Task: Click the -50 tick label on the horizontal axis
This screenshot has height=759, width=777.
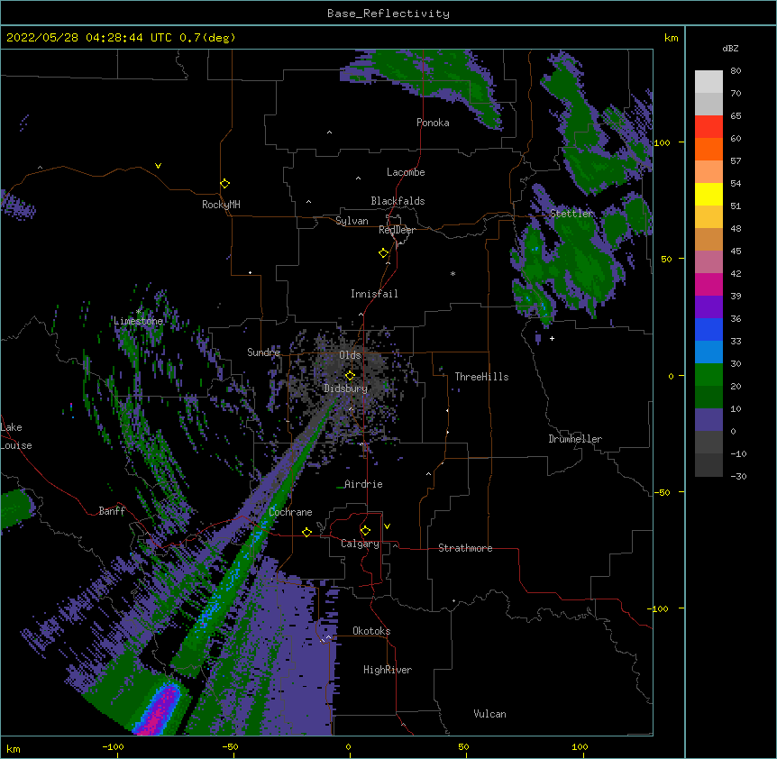Action: (x=230, y=746)
